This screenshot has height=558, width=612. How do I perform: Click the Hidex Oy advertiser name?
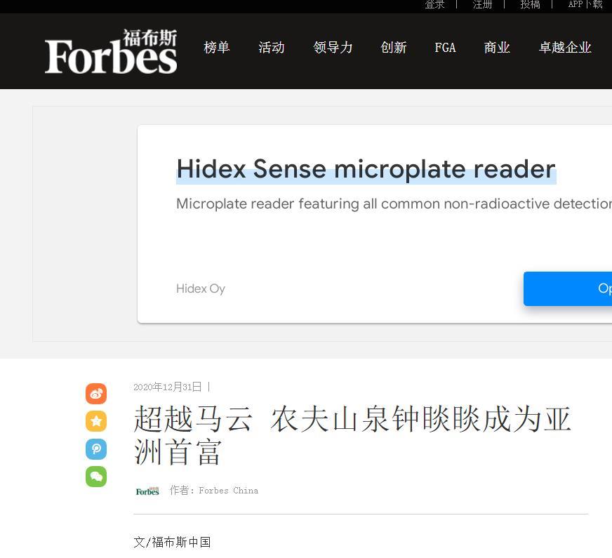(201, 288)
